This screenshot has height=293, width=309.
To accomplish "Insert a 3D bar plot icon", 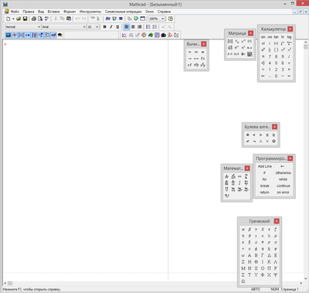I will click(163, 35).
